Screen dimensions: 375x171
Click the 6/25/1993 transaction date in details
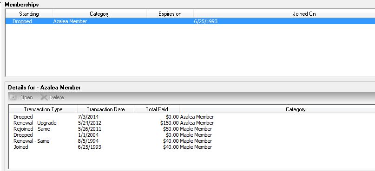click(x=89, y=147)
